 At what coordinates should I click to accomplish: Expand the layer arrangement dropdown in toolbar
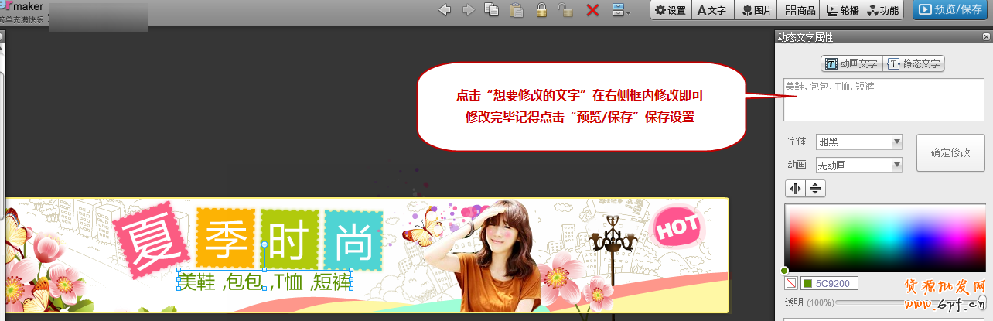point(621,10)
